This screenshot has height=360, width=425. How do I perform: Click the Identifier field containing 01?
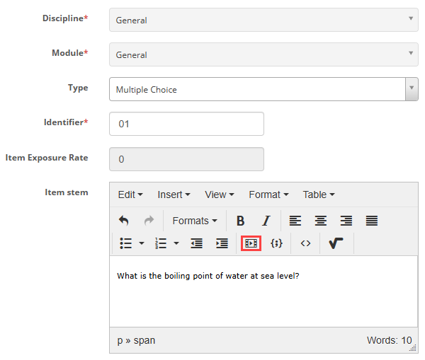pos(186,124)
